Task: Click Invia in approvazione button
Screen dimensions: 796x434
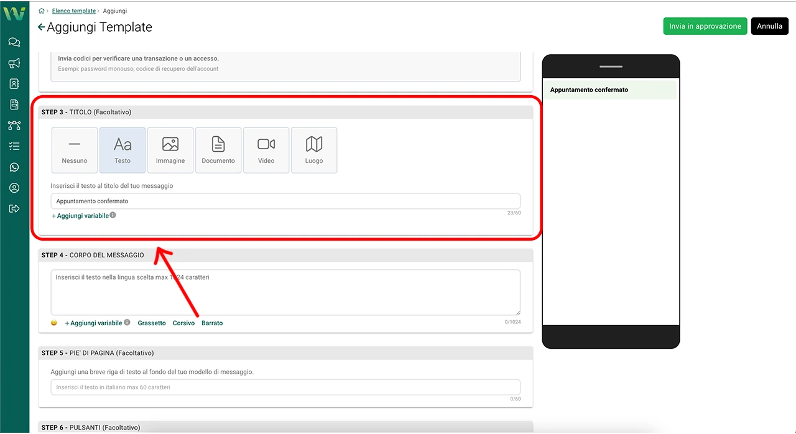Action: pos(705,26)
